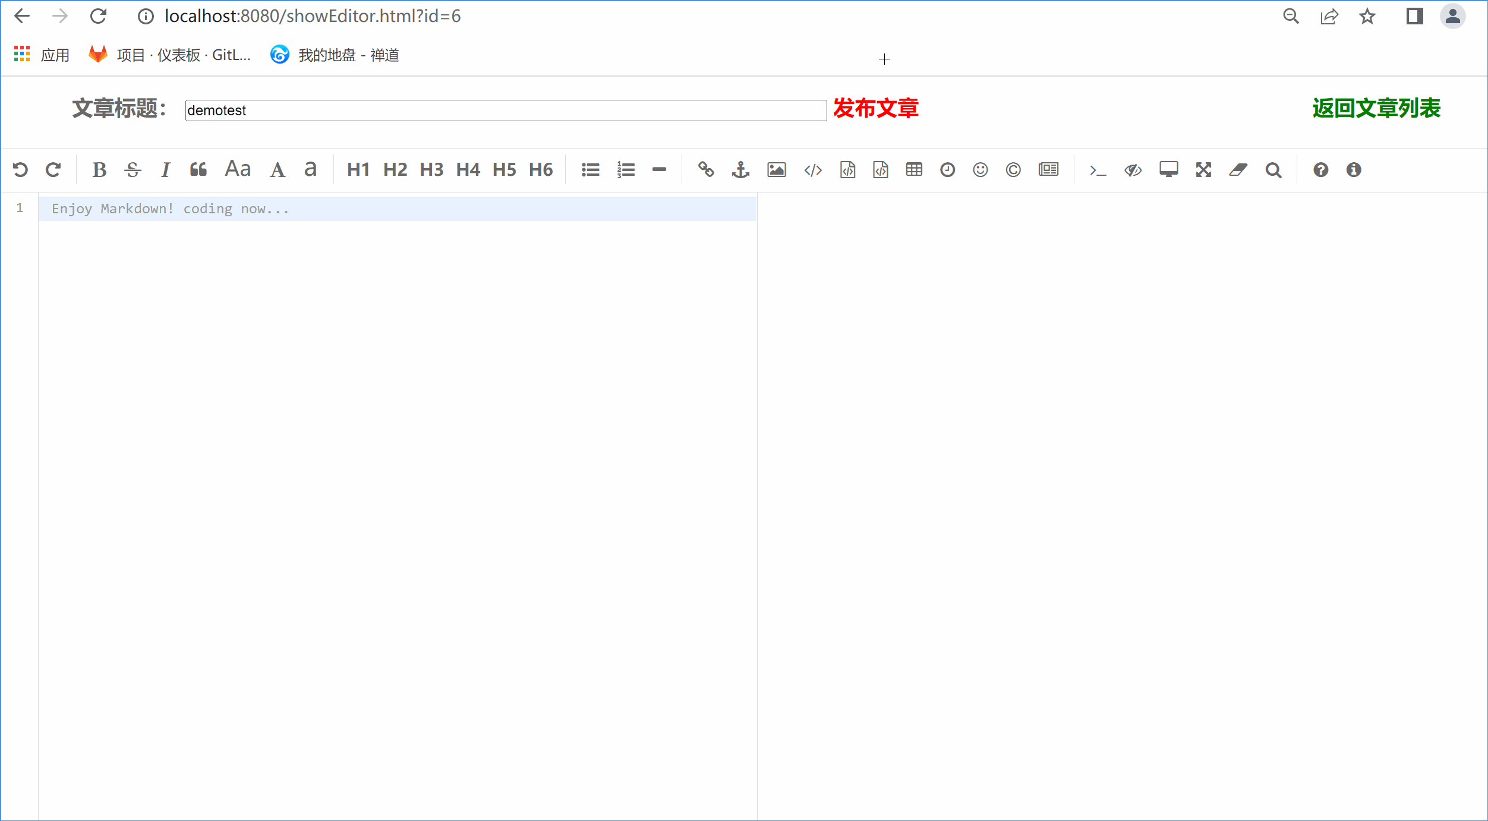Insert an anchor reference link
Image resolution: width=1488 pixels, height=821 pixels.
click(741, 169)
